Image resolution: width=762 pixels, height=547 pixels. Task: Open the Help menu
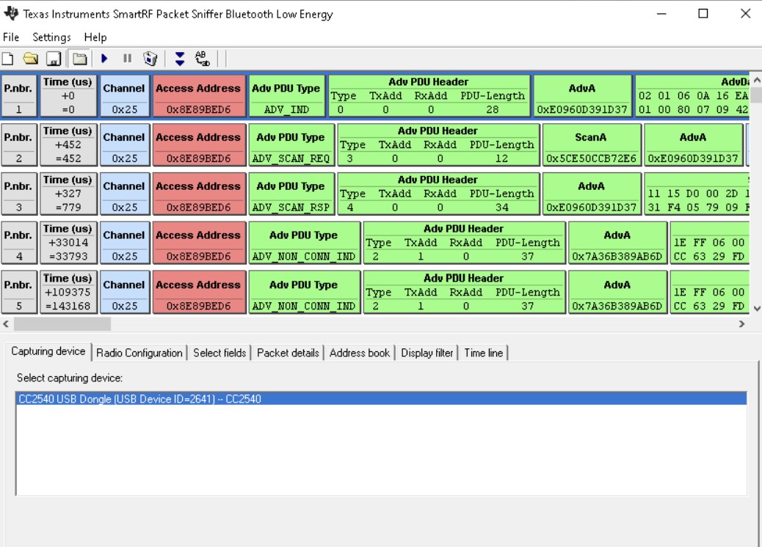tap(95, 37)
